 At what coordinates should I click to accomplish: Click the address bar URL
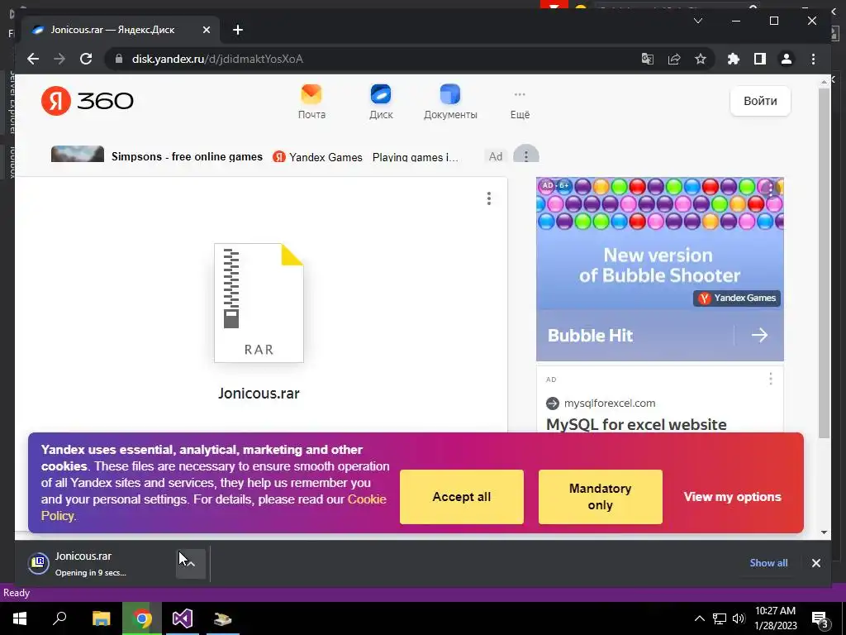click(x=217, y=59)
